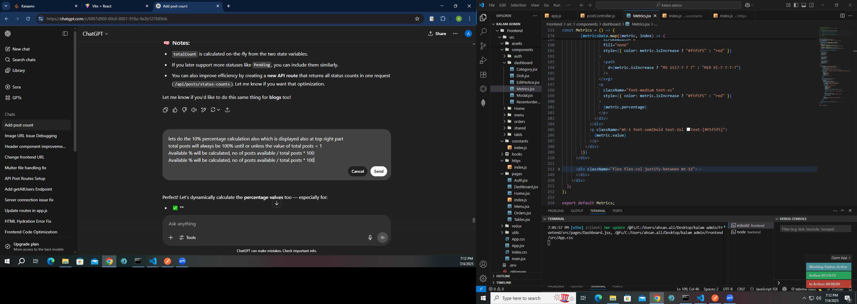Click the Ask anything input field
857x304 pixels.
pyautogui.click(x=276, y=224)
